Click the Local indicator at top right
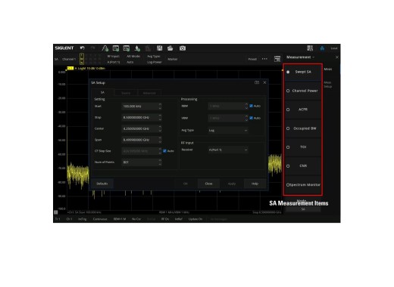The width and height of the screenshot is (394, 287). pos(334,48)
